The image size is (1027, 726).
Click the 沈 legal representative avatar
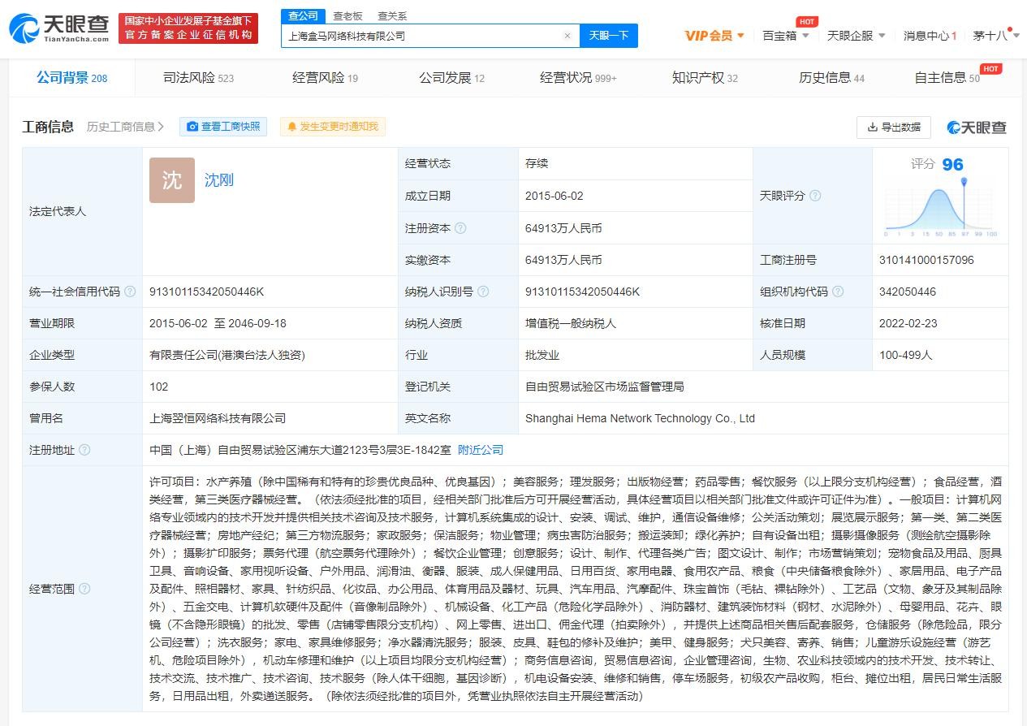tap(172, 180)
